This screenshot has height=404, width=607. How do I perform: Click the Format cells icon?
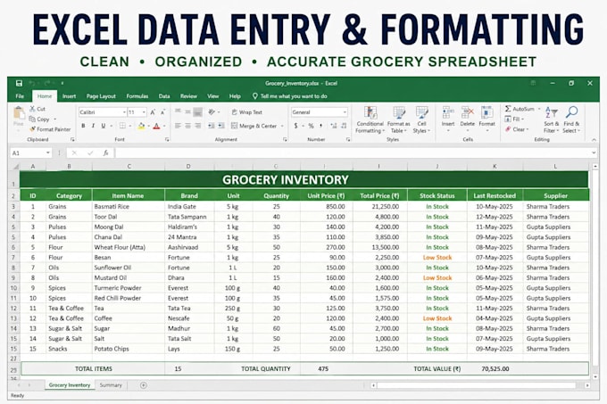(x=487, y=112)
